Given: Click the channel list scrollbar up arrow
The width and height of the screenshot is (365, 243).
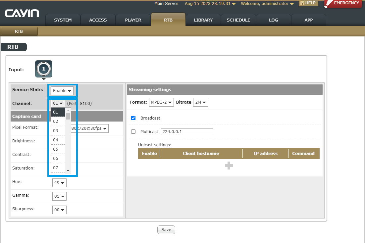Looking at the screenshot, I should tap(68, 110).
